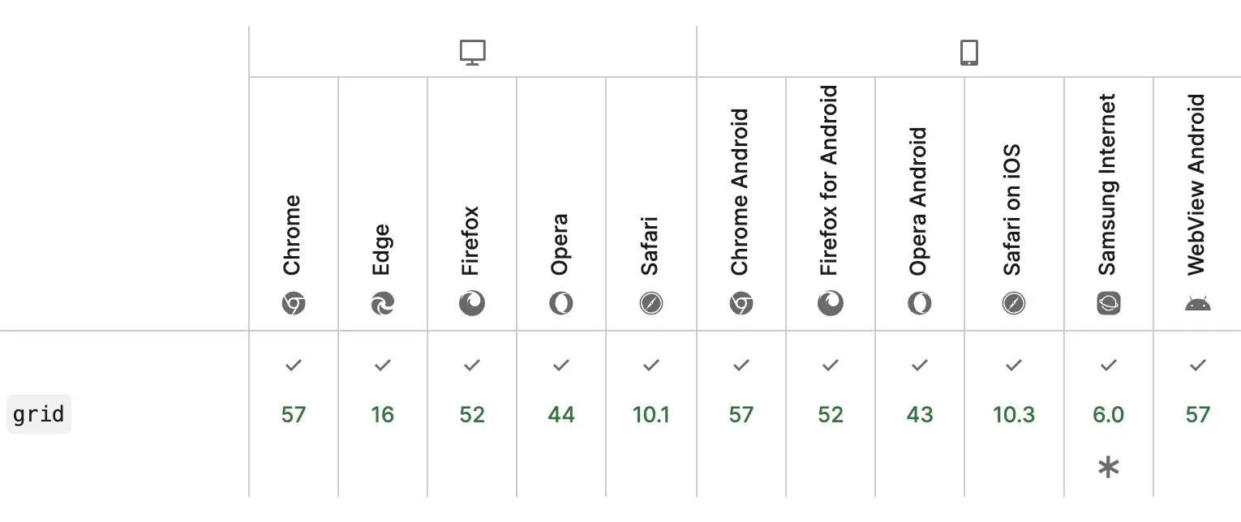This screenshot has width=1241, height=522.
Task: Click the Firefox desktop browser logo
Action: pos(472,304)
